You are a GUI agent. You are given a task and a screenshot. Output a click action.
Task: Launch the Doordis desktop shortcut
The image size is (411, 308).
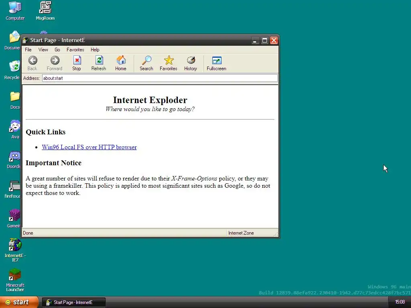click(14, 156)
